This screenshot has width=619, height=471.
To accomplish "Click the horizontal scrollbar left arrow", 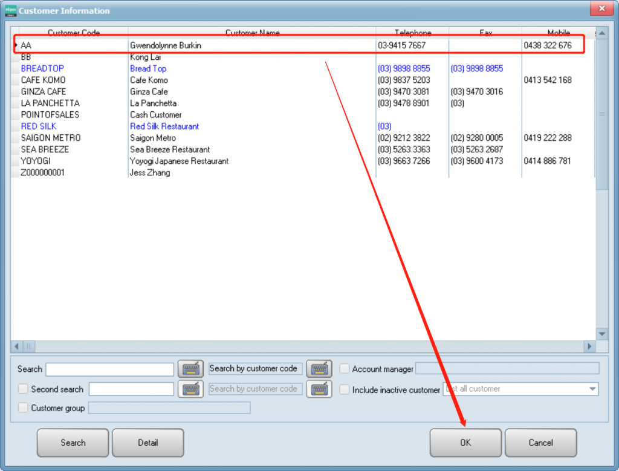I will (16, 346).
